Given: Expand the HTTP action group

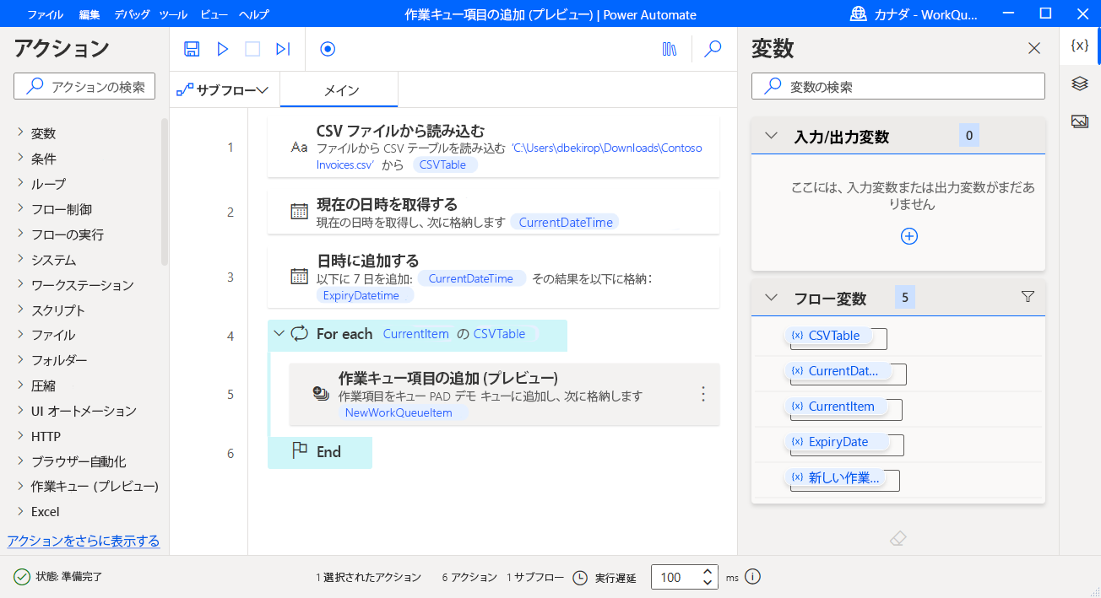Looking at the screenshot, I should coord(20,436).
